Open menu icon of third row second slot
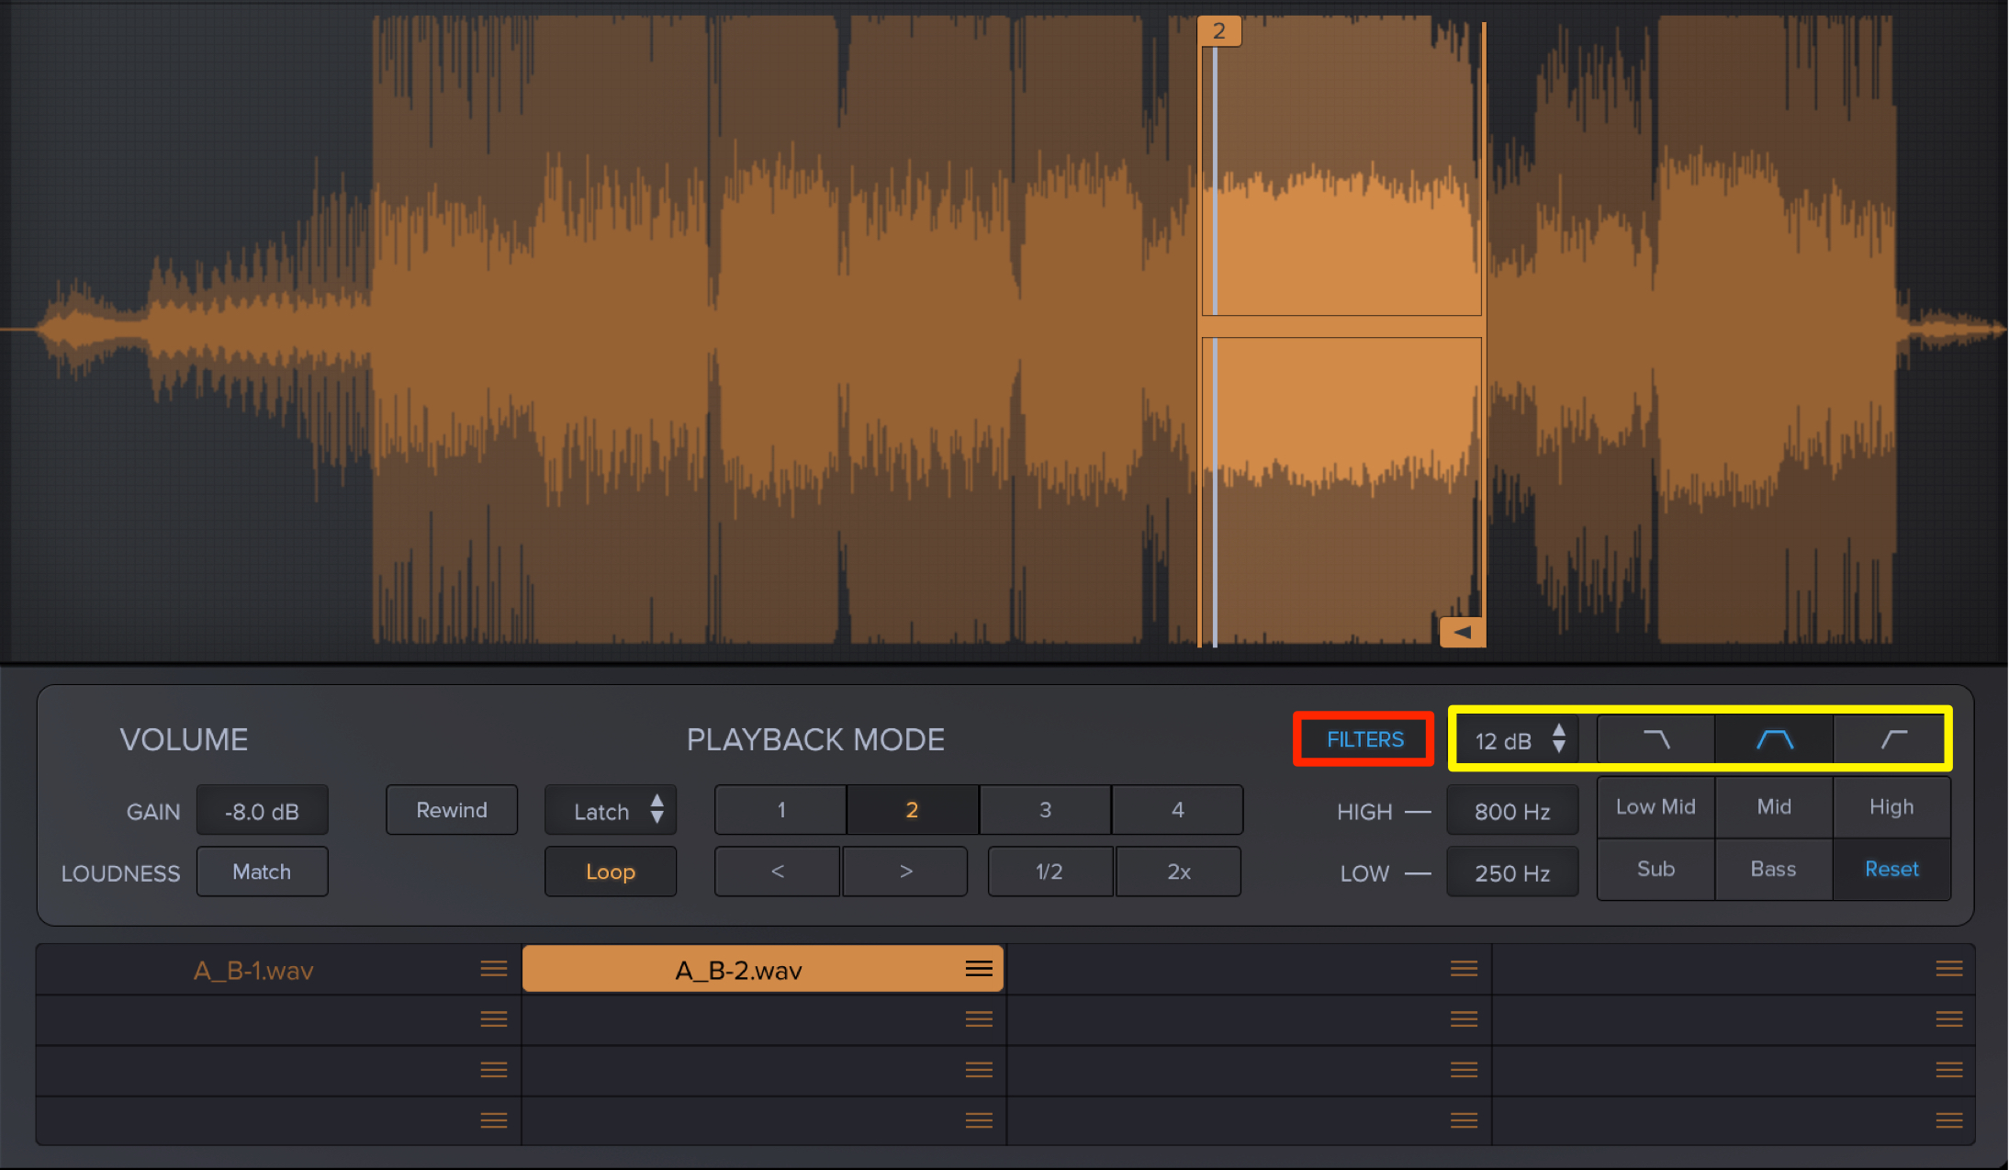Viewport: 2009px width, 1170px height. (x=979, y=1070)
